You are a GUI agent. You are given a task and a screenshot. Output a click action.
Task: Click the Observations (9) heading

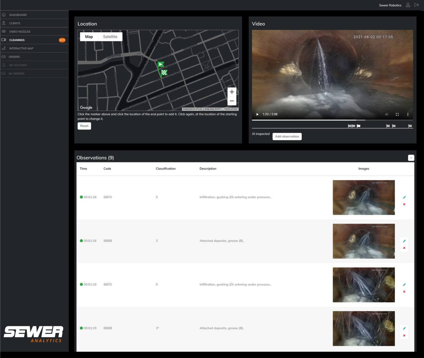pos(95,158)
